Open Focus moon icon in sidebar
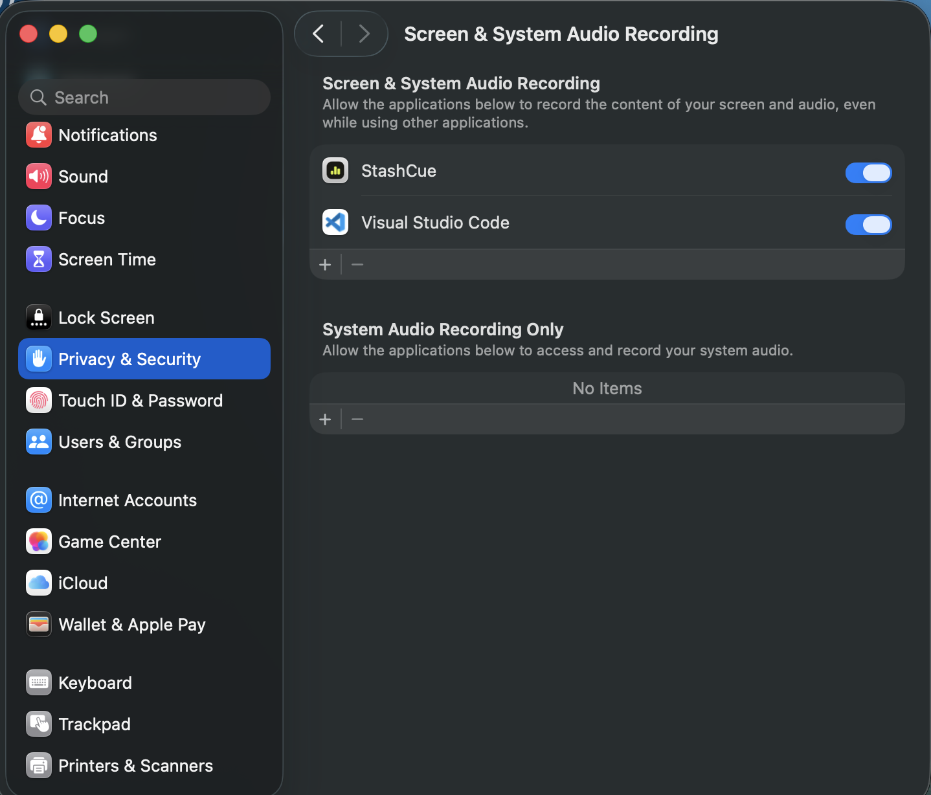This screenshot has width=931, height=795. coord(39,218)
